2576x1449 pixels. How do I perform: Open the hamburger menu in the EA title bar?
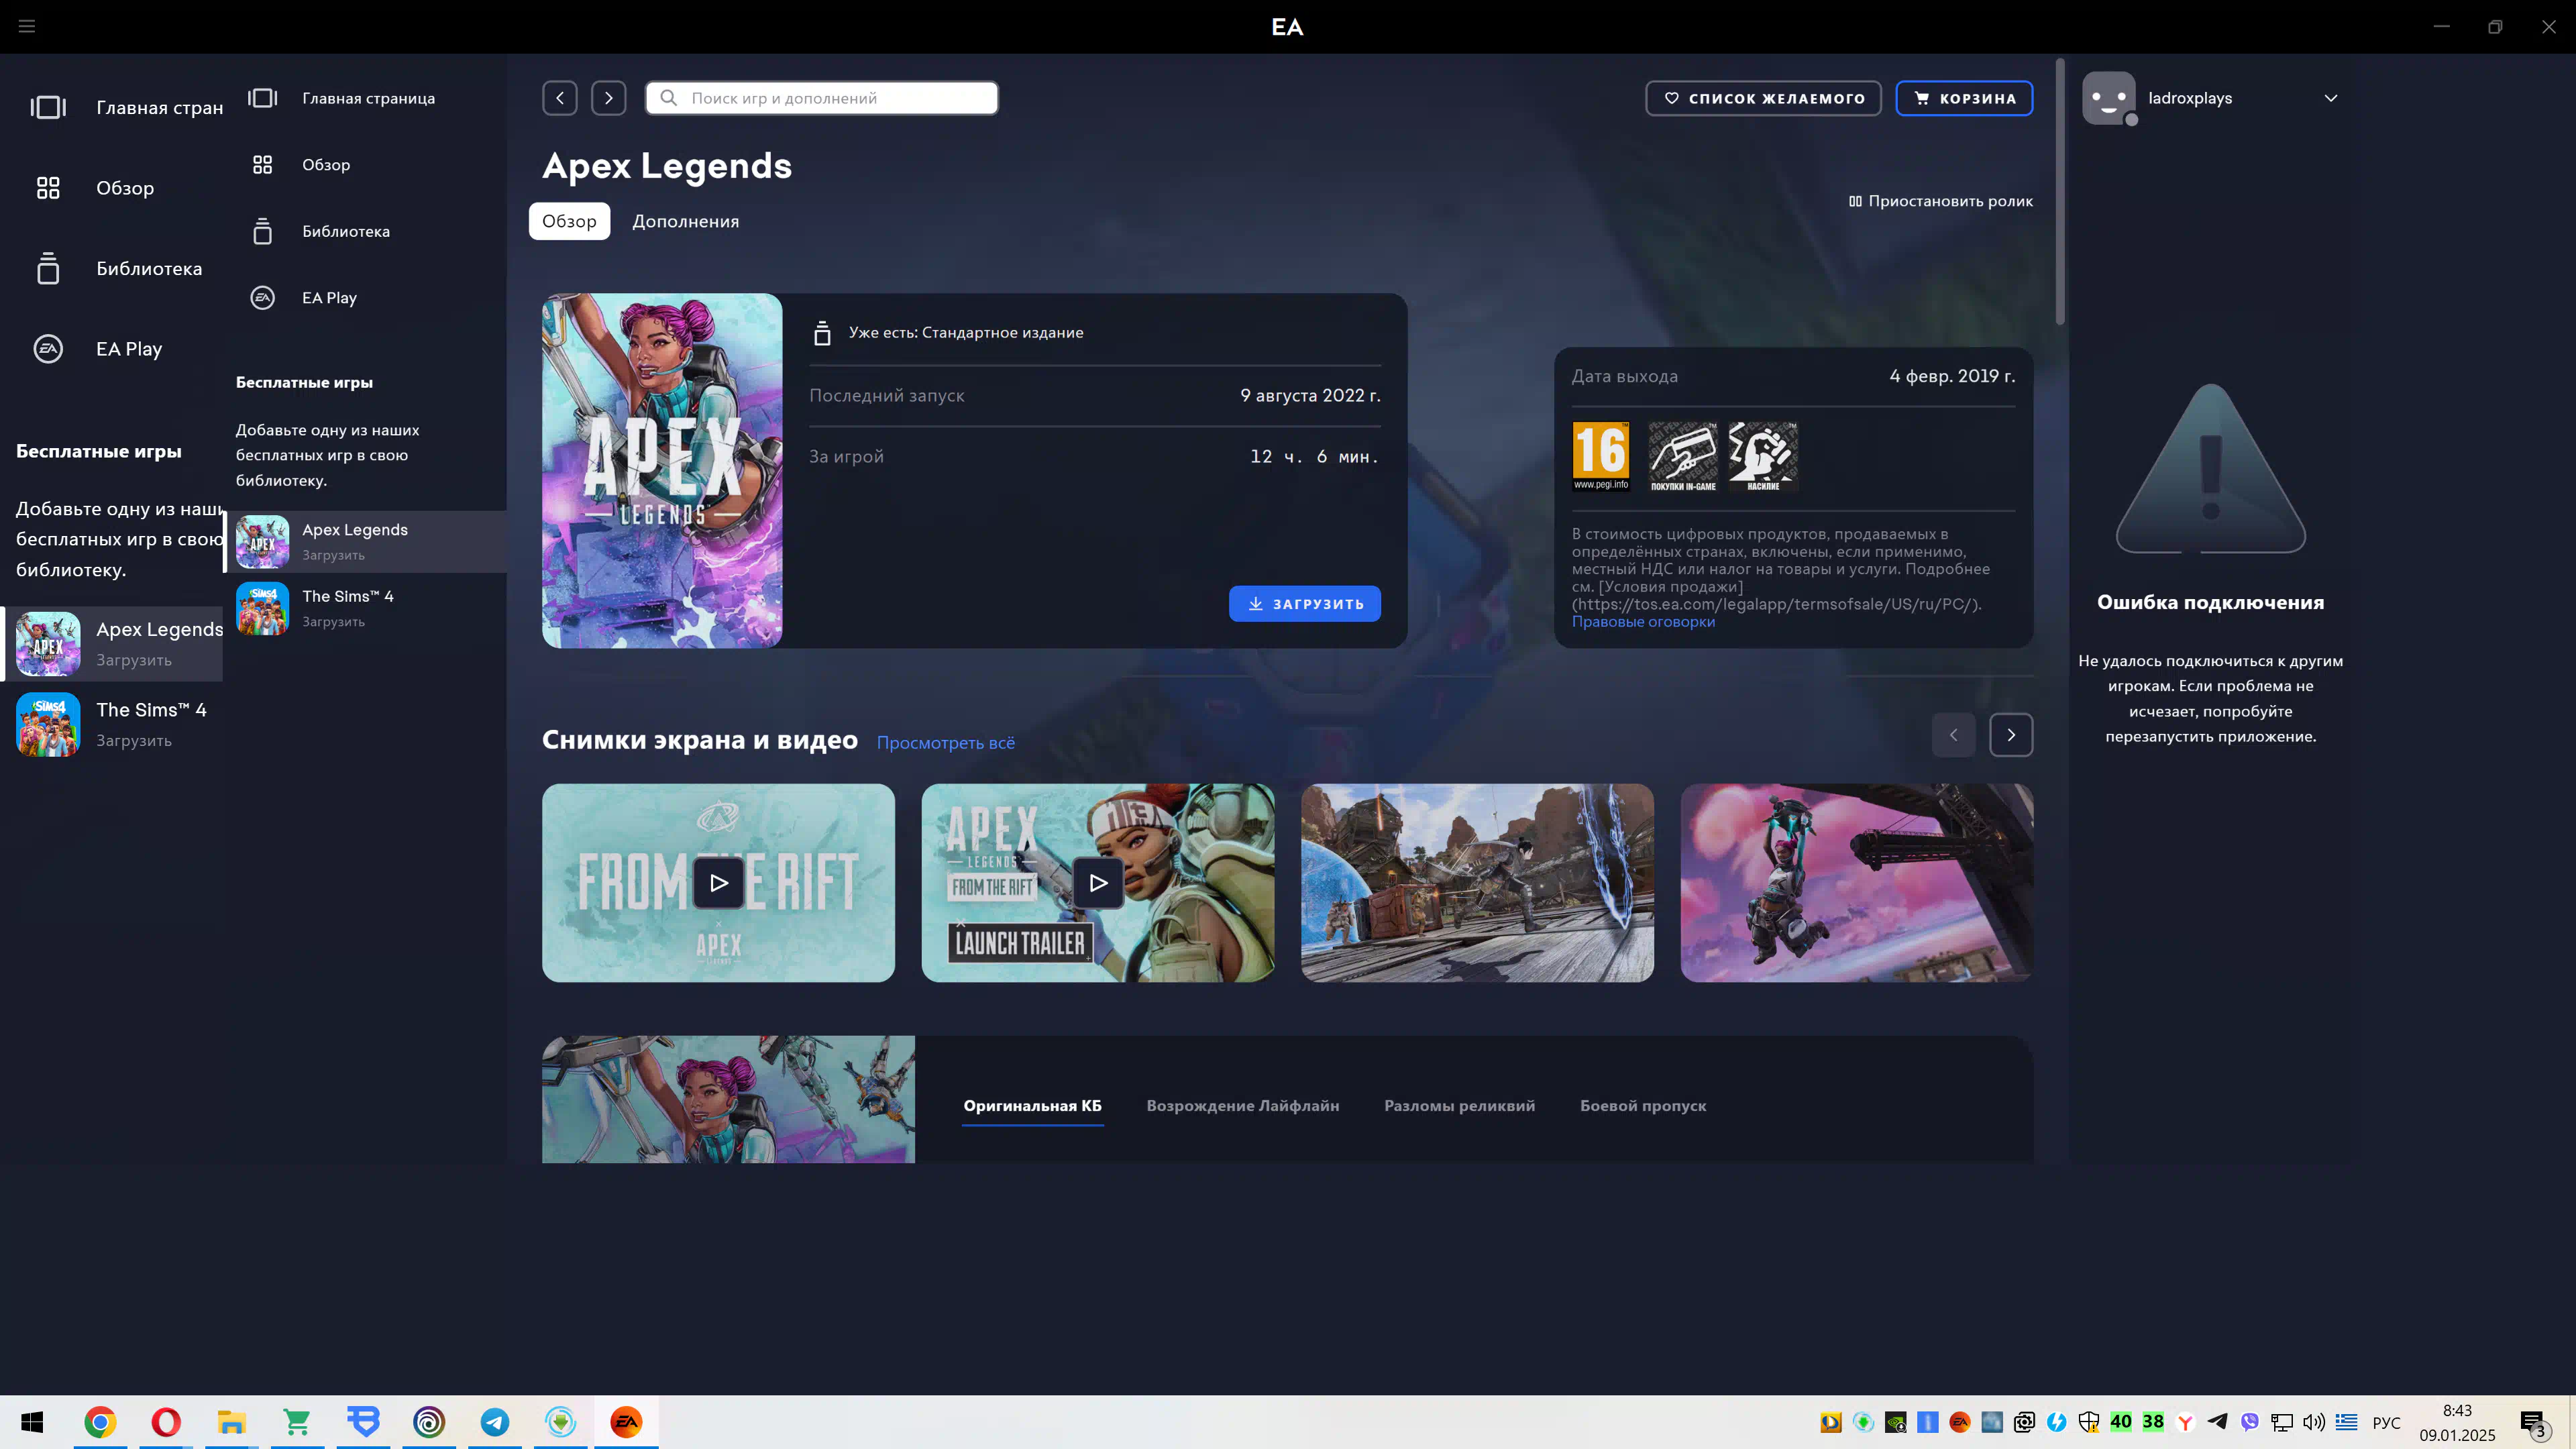pos(27,26)
